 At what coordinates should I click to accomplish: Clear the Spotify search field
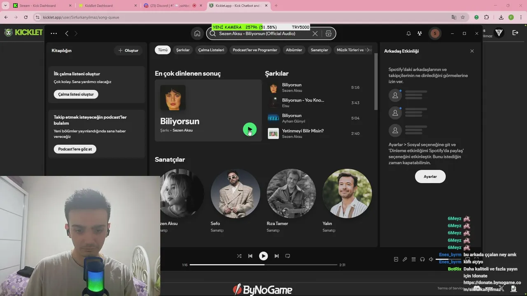315,34
